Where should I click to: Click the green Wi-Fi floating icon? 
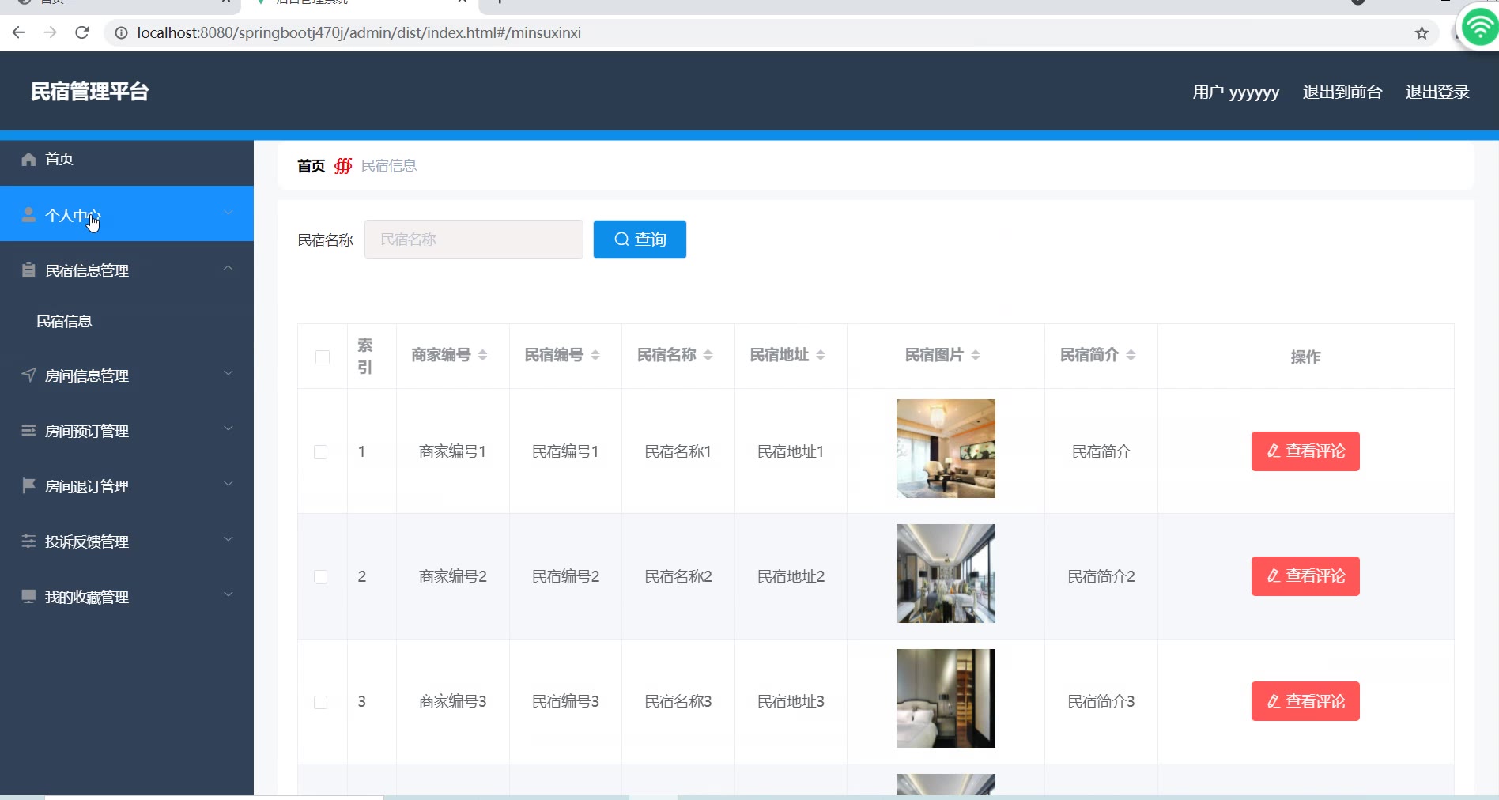[1479, 28]
